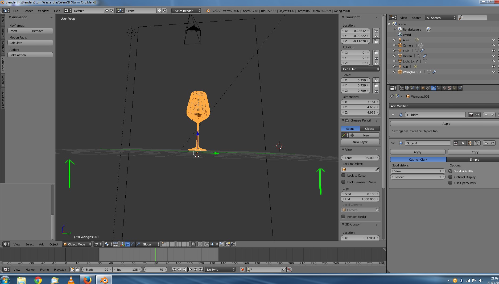The height and width of the screenshot is (284, 499).
Task: Open the Cycles Render engine dropdown
Action: 186,11
